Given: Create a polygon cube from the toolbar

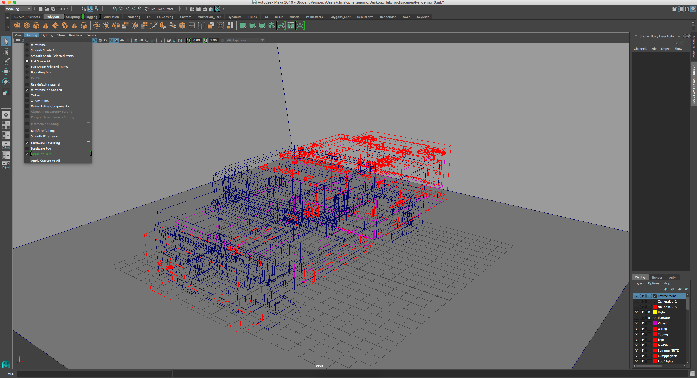Looking at the screenshot, I should click(x=27, y=25).
